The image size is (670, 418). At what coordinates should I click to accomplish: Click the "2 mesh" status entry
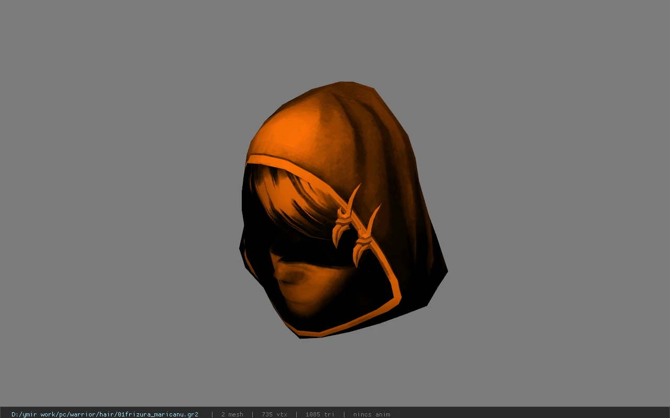[x=232, y=414]
